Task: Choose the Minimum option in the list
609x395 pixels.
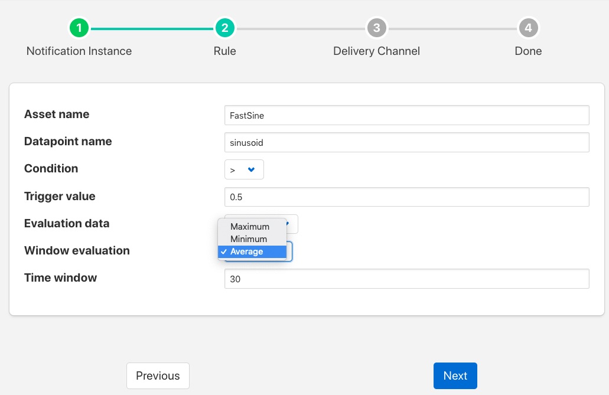Action: pos(249,239)
